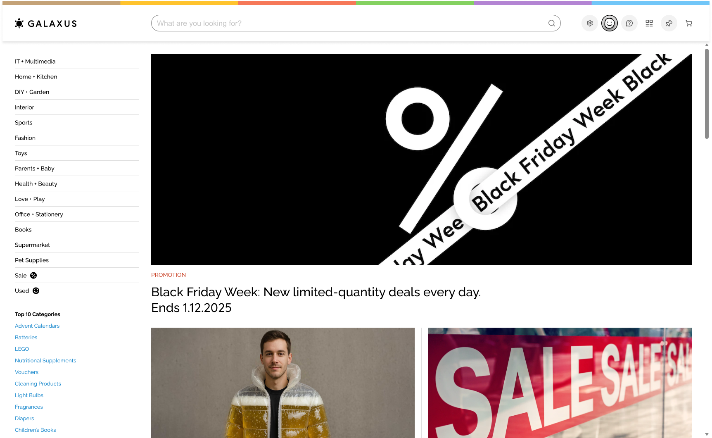Open the red SALE window image
The image size is (712, 438).
tap(560, 383)
